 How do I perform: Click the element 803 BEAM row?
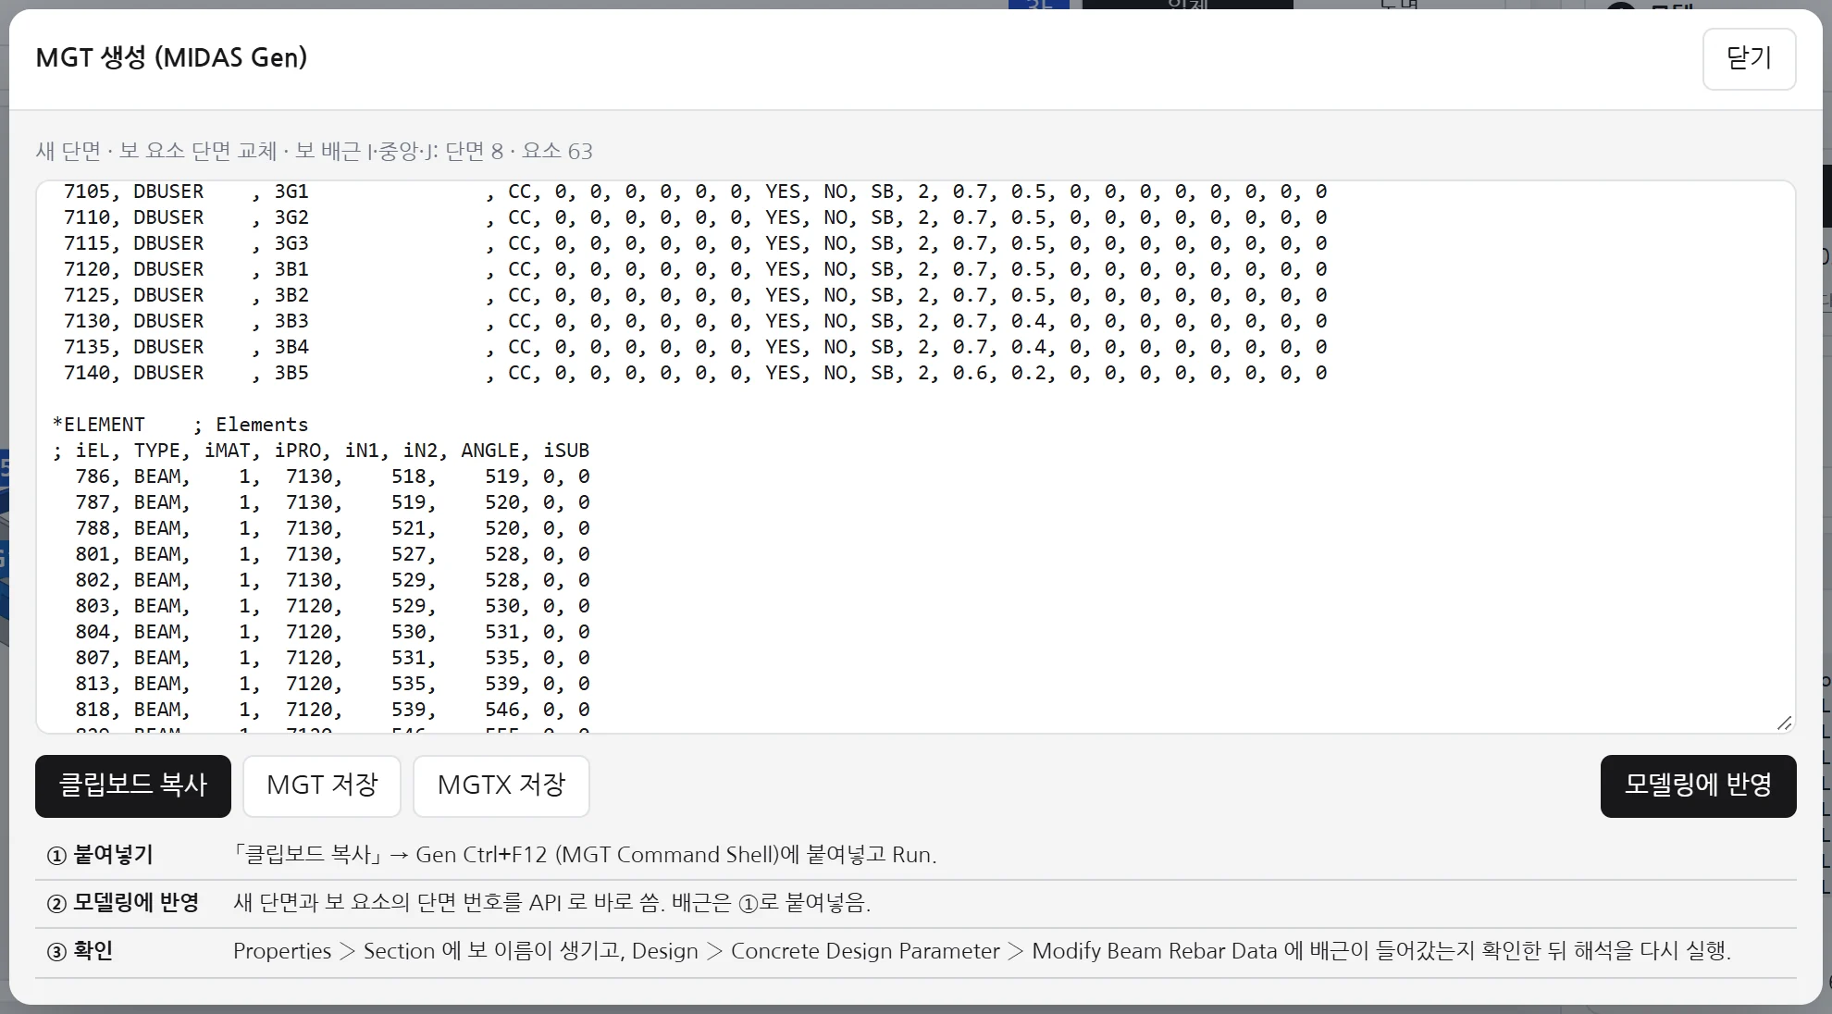coord(332,606)
